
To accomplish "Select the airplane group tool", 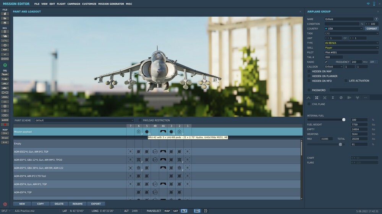I will point(5,74).
